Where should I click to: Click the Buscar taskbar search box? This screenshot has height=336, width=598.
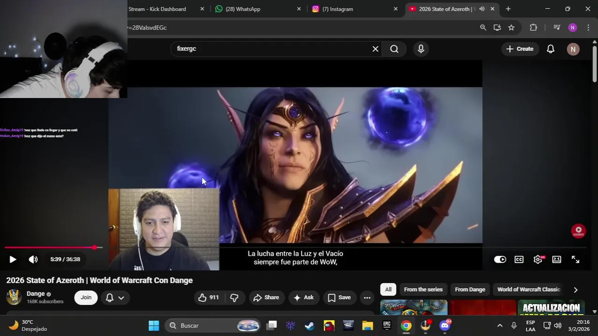click(214, 326)
